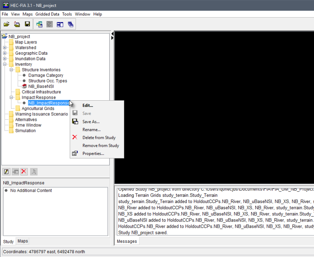The width and height of the screenshot is (314, 257).
Task: Select the Damage Category tree item
Action: (46, 75)
